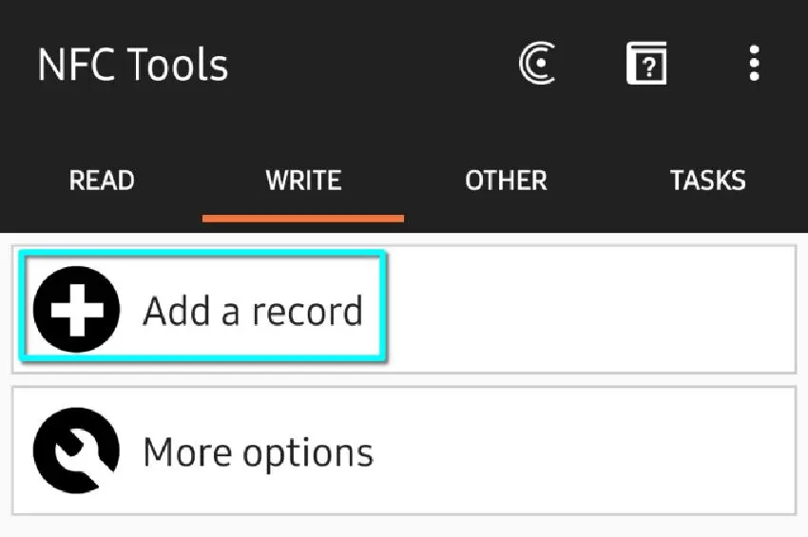Tap the NFC Tools app title
The width and height of the screenshot is (808, 537).
point(133,65)
